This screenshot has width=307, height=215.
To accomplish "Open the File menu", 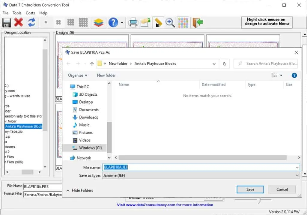I will coord(5,13).
